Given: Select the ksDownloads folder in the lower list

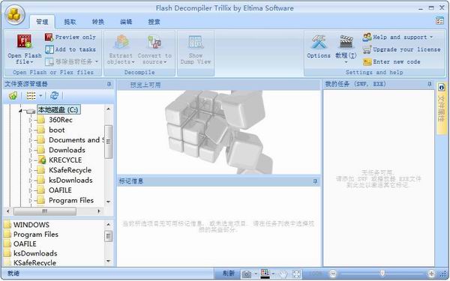Looking at the screenshot, I should [35, 253].
